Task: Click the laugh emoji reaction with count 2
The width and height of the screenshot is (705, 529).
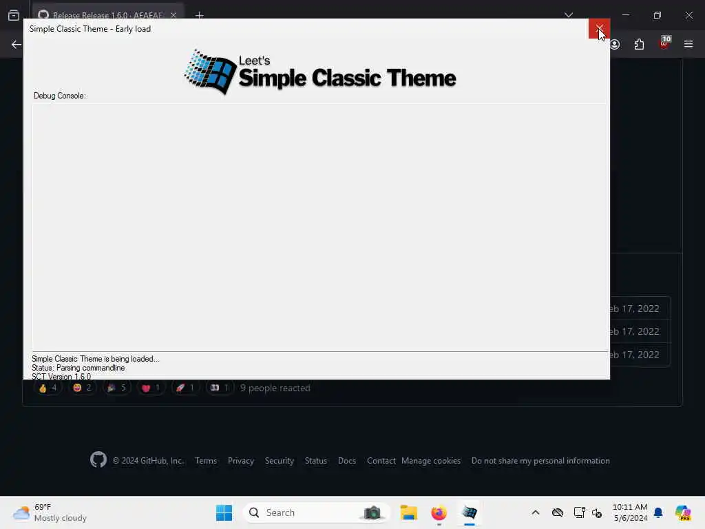Action: (82, 388)
